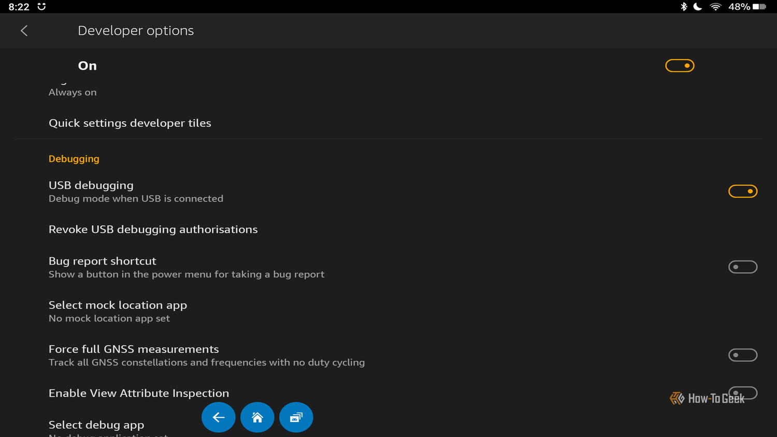This screenshot has height=437, width=777.
Task: Tap the Always on setting text
Action: 73,92
